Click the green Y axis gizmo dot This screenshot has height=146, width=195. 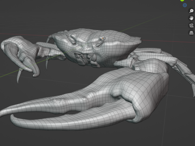click(182, 0)
